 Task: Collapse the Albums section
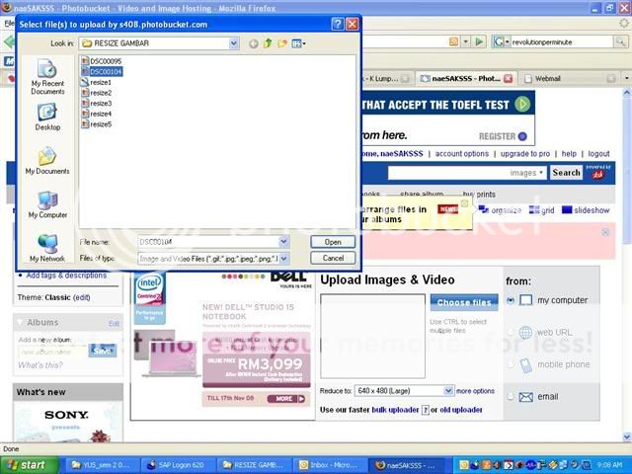(20, 322)
